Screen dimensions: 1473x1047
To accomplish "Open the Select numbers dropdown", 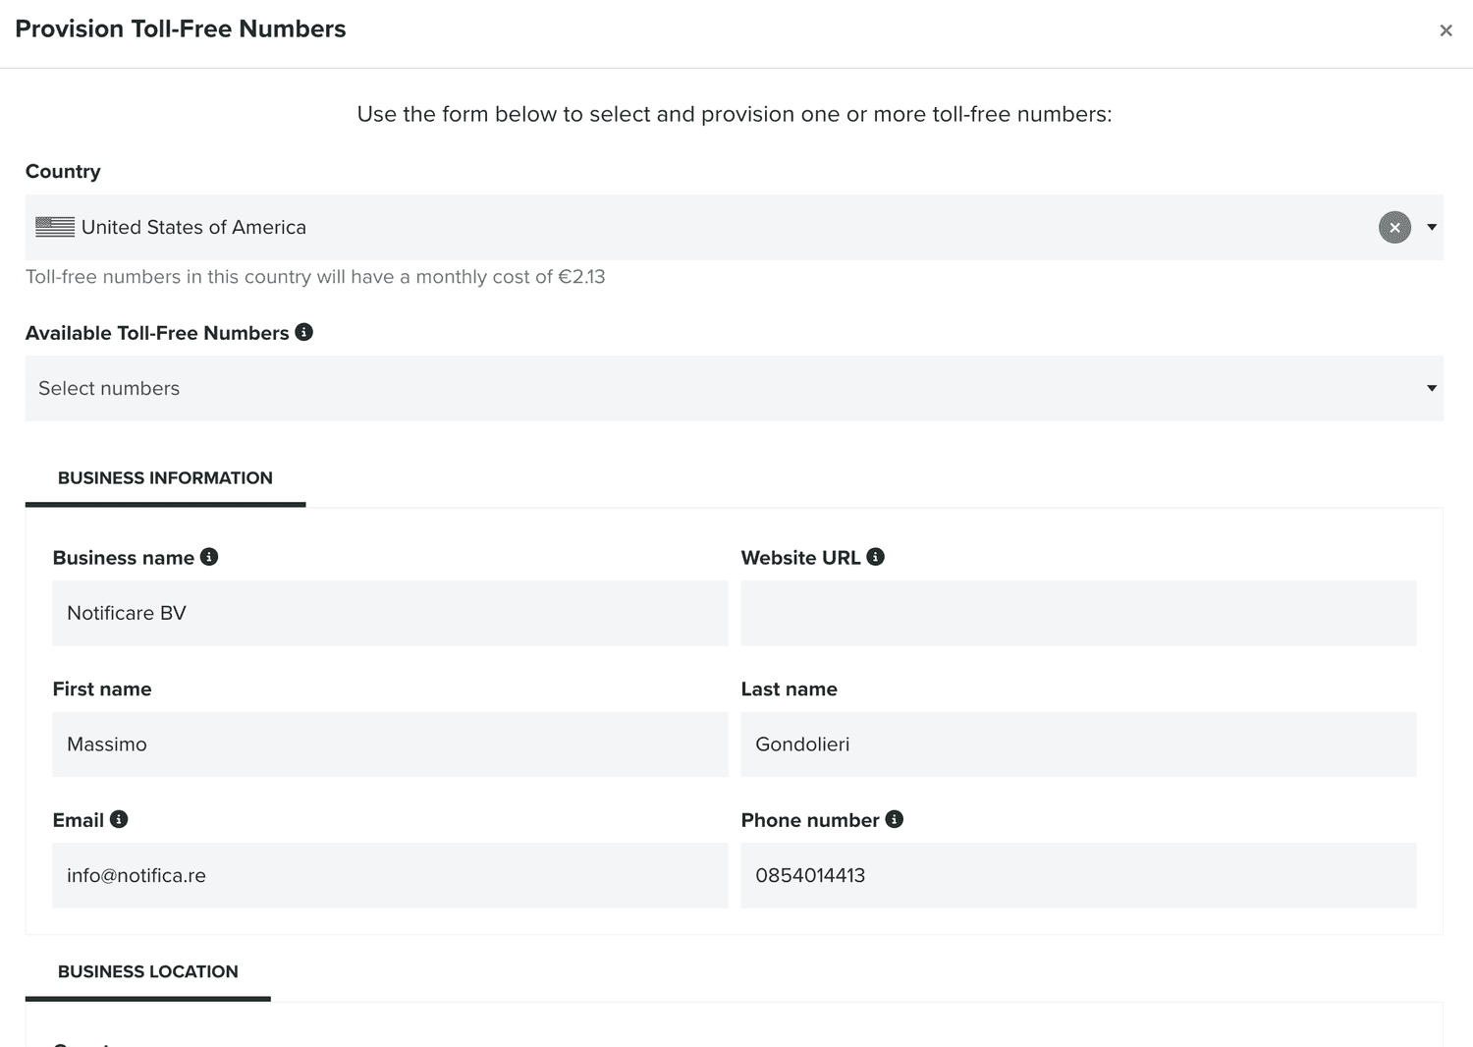I will click(x=735, y=388).
